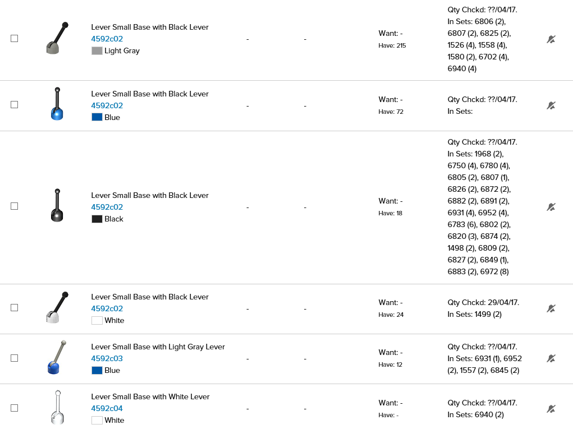
Task: Click bell icon for White 4592c02 row
Action: [551, 308]
